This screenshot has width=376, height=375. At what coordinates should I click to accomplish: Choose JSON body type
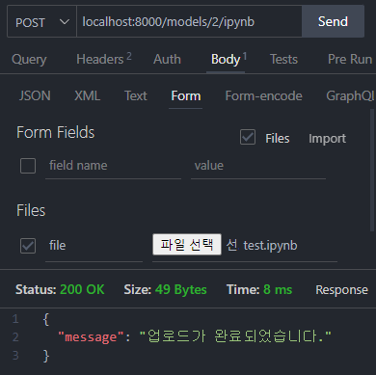tap(35, 95)
